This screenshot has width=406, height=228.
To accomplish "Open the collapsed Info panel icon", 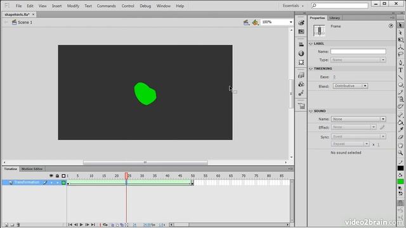I will 301,53.
